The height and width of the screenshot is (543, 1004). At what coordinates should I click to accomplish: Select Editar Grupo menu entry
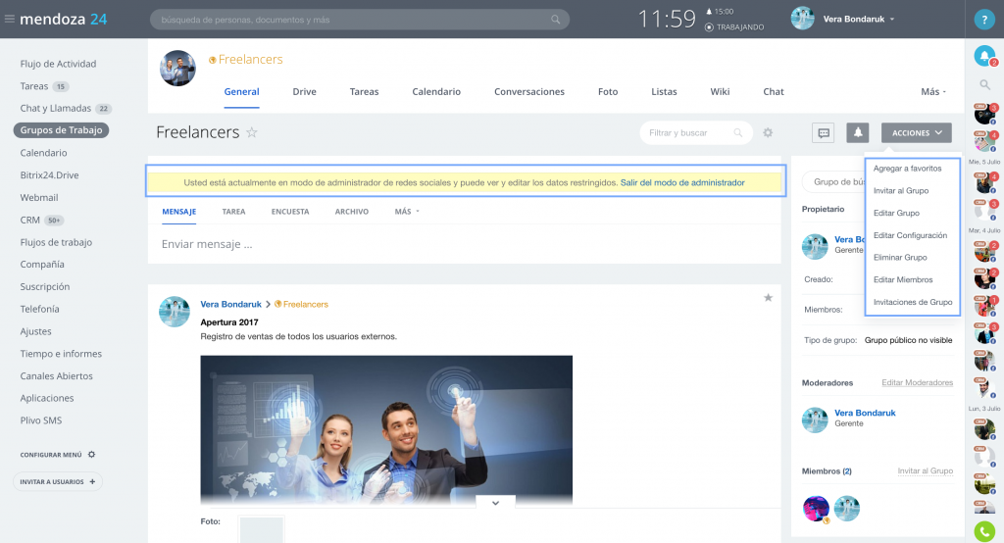coord(896,214)
